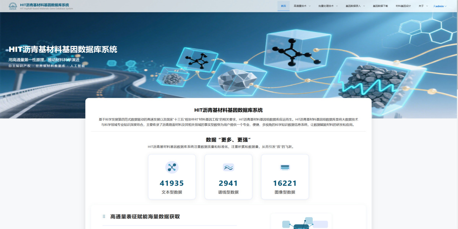Click the image-type data stacked bars icon
This screenshot has height=229, width=458.
[285, 167]
